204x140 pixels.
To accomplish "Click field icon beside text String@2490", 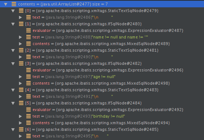I will pos(29,57).
